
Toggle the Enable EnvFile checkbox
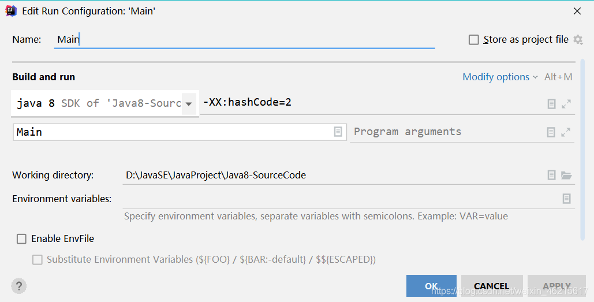22,238
